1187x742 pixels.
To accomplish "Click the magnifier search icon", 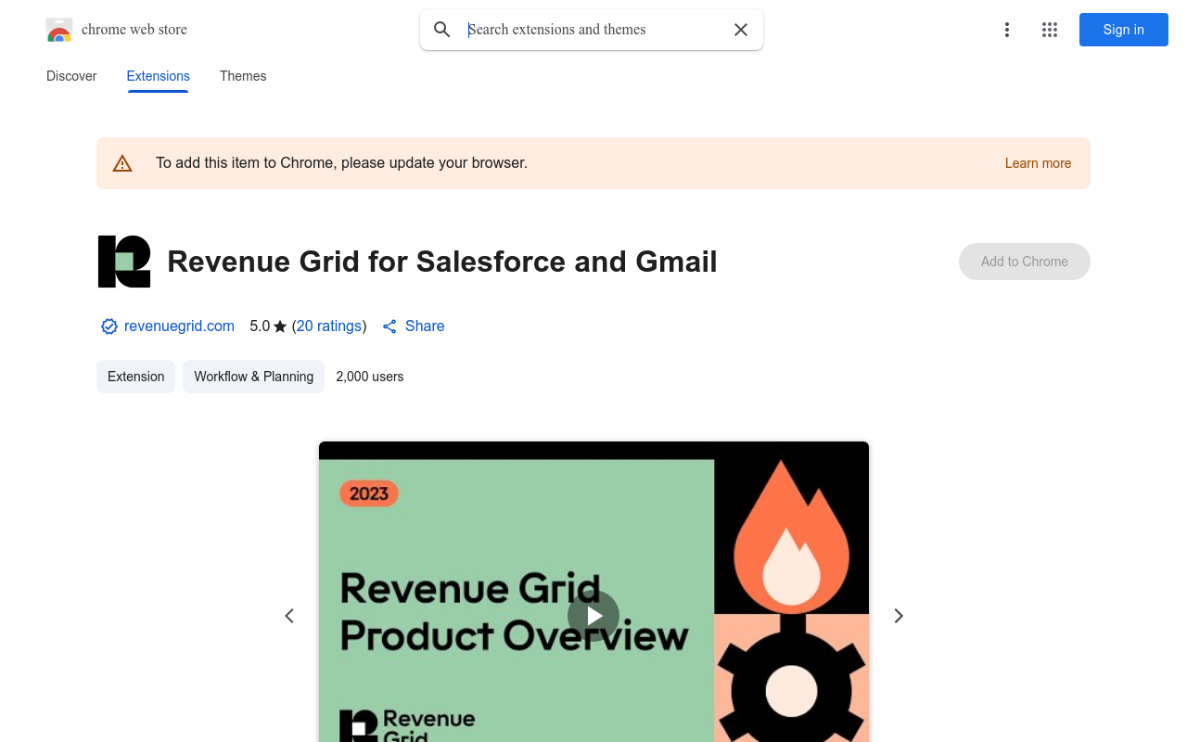I will pyautogui.click(x=442, y=30).
